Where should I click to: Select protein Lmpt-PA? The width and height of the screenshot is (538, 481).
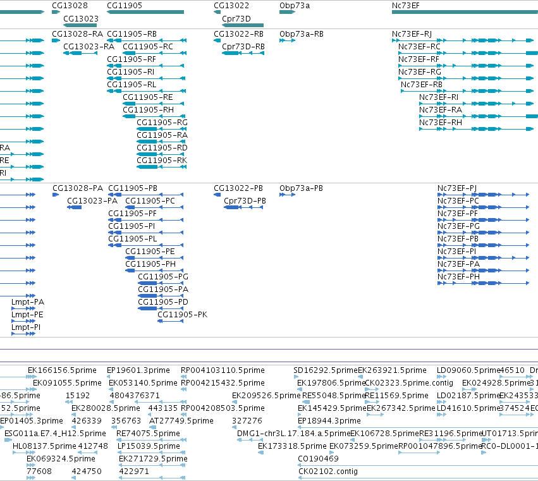tap(27, 302)
